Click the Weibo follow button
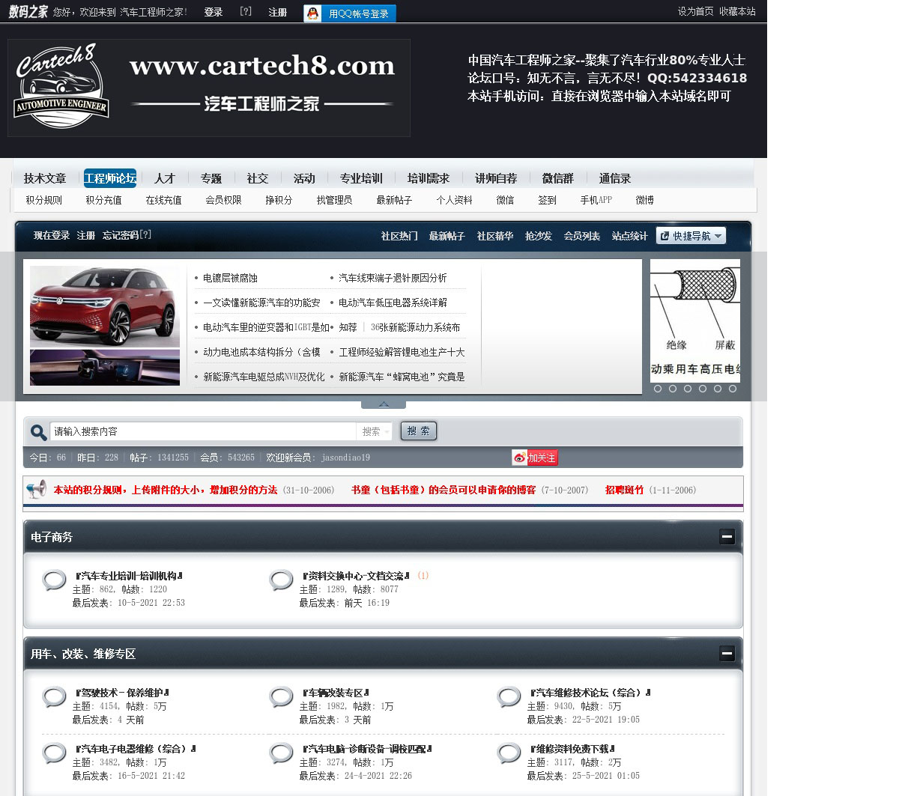 pyautogui.click(x=535, y=458)
